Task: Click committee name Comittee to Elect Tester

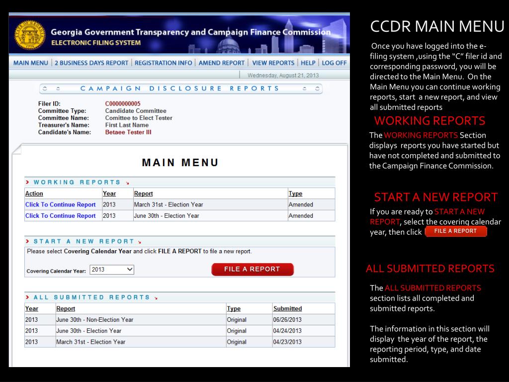Action: (x=139, y=118)
